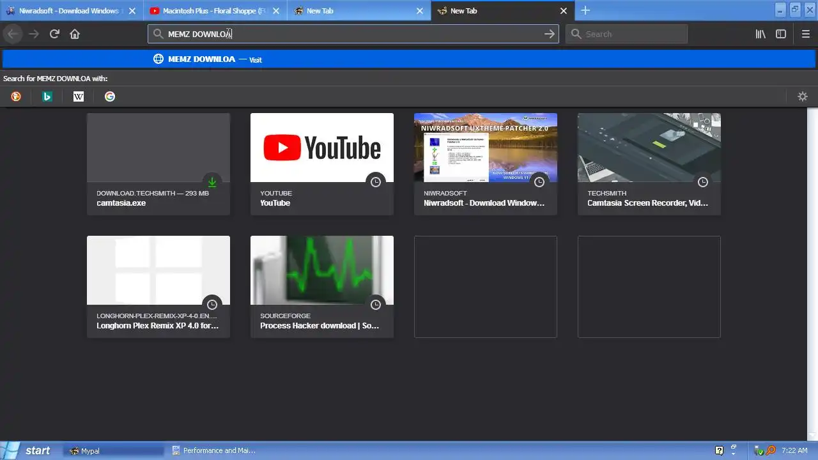Click the restore-window arrow beside the help icon

[x=734, y=448]
